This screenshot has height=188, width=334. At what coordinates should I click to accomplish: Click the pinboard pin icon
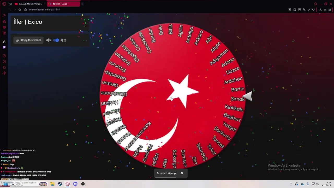point(290,10)
